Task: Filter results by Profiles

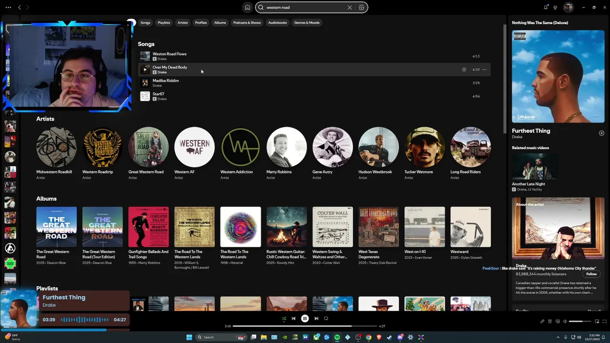Action: [x=201, y=22]
